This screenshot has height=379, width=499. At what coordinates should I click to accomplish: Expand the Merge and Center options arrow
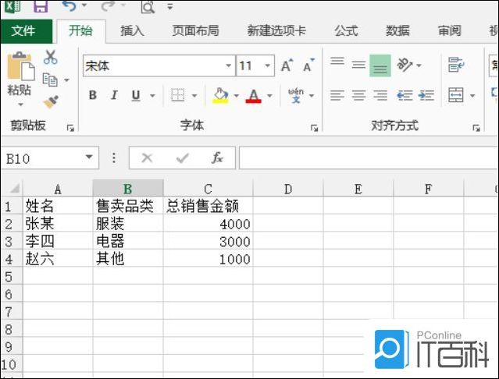click(x=472, y=96)
